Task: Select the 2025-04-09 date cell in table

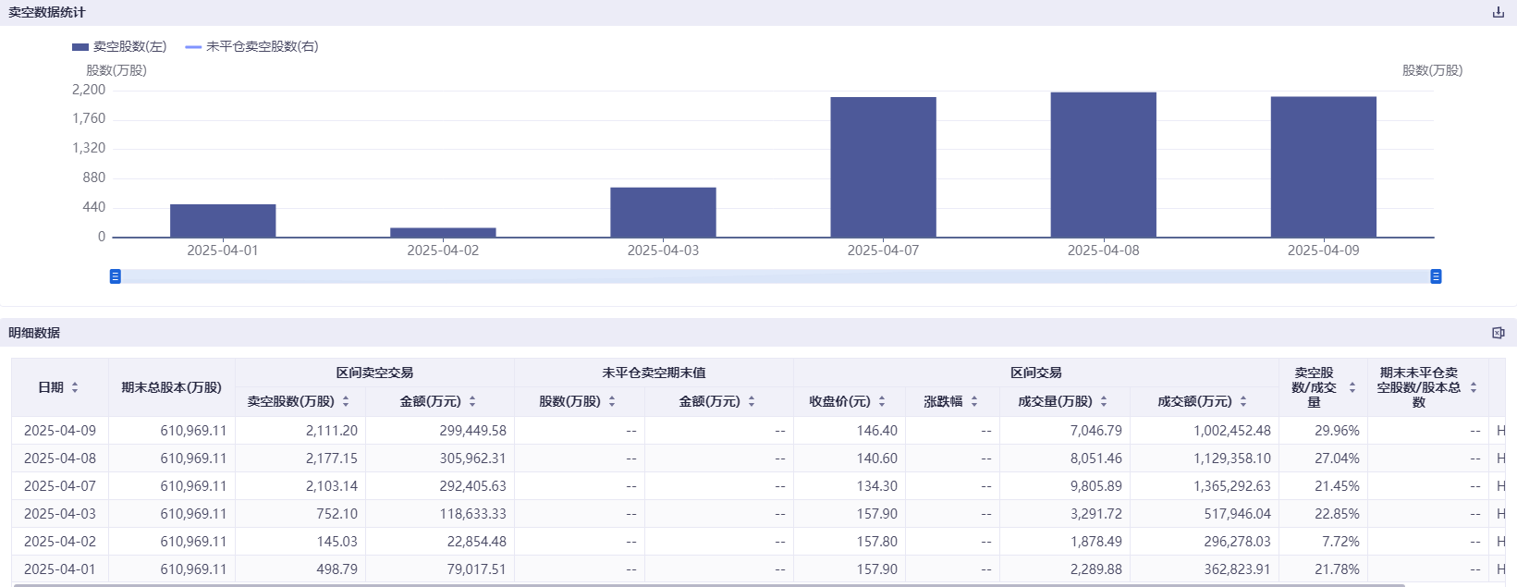Action: (60, 431)
